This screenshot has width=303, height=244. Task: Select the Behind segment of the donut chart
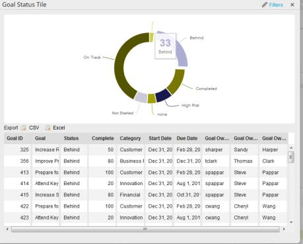[182, 54]
